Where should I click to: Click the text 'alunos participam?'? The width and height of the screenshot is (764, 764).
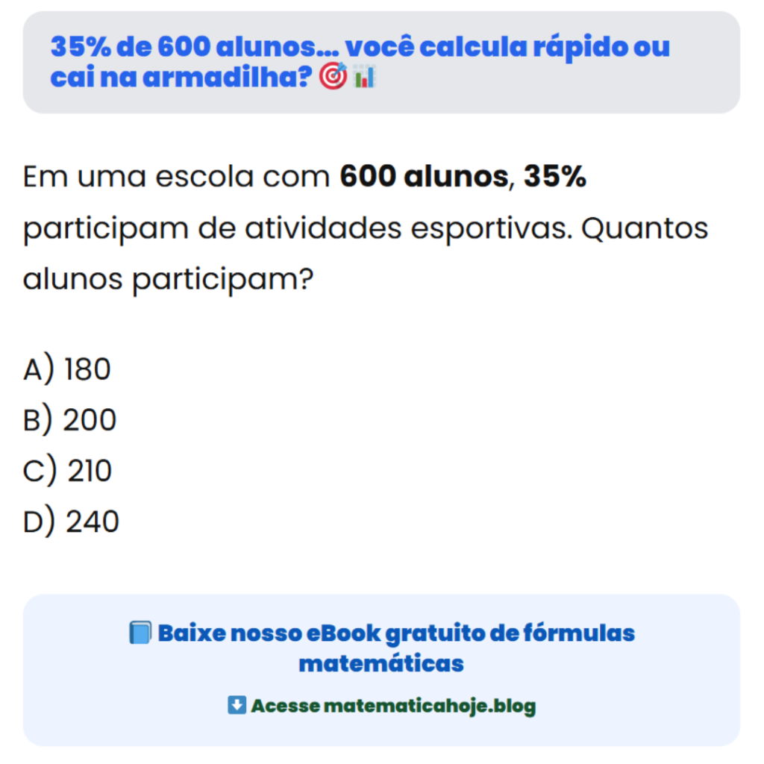point(168,280)
